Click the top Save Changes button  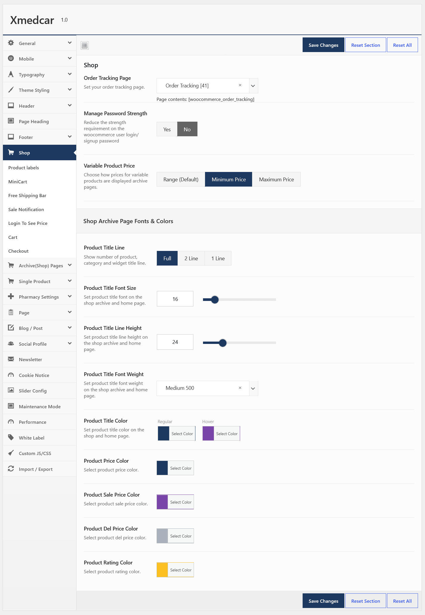point(323,45)
